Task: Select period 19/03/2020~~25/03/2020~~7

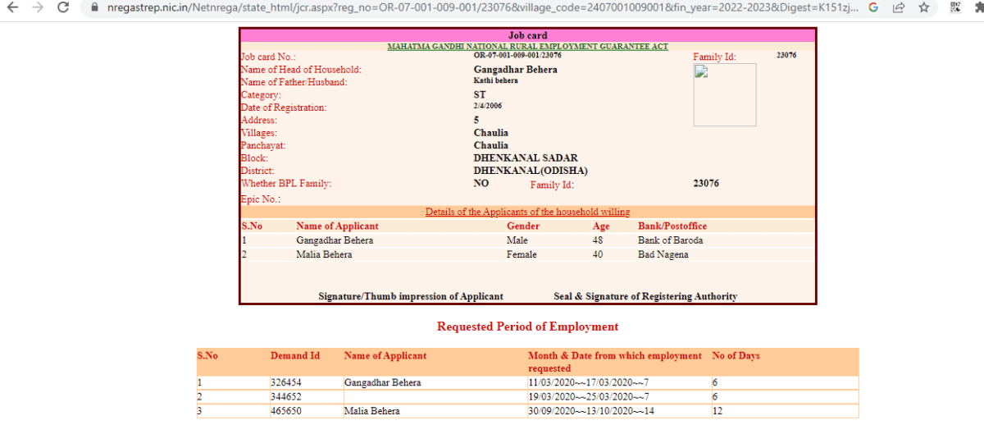Action: coord(590,397)
